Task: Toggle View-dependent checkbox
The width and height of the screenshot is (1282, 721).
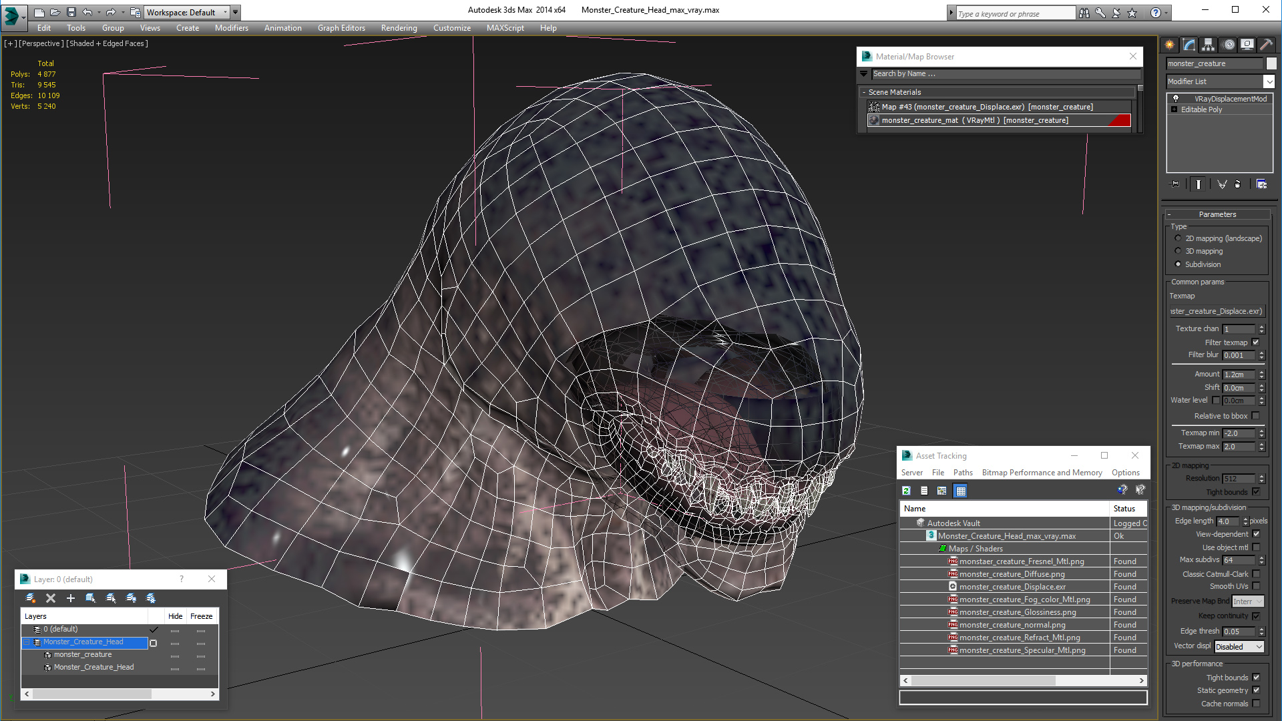Action: 1256,534
